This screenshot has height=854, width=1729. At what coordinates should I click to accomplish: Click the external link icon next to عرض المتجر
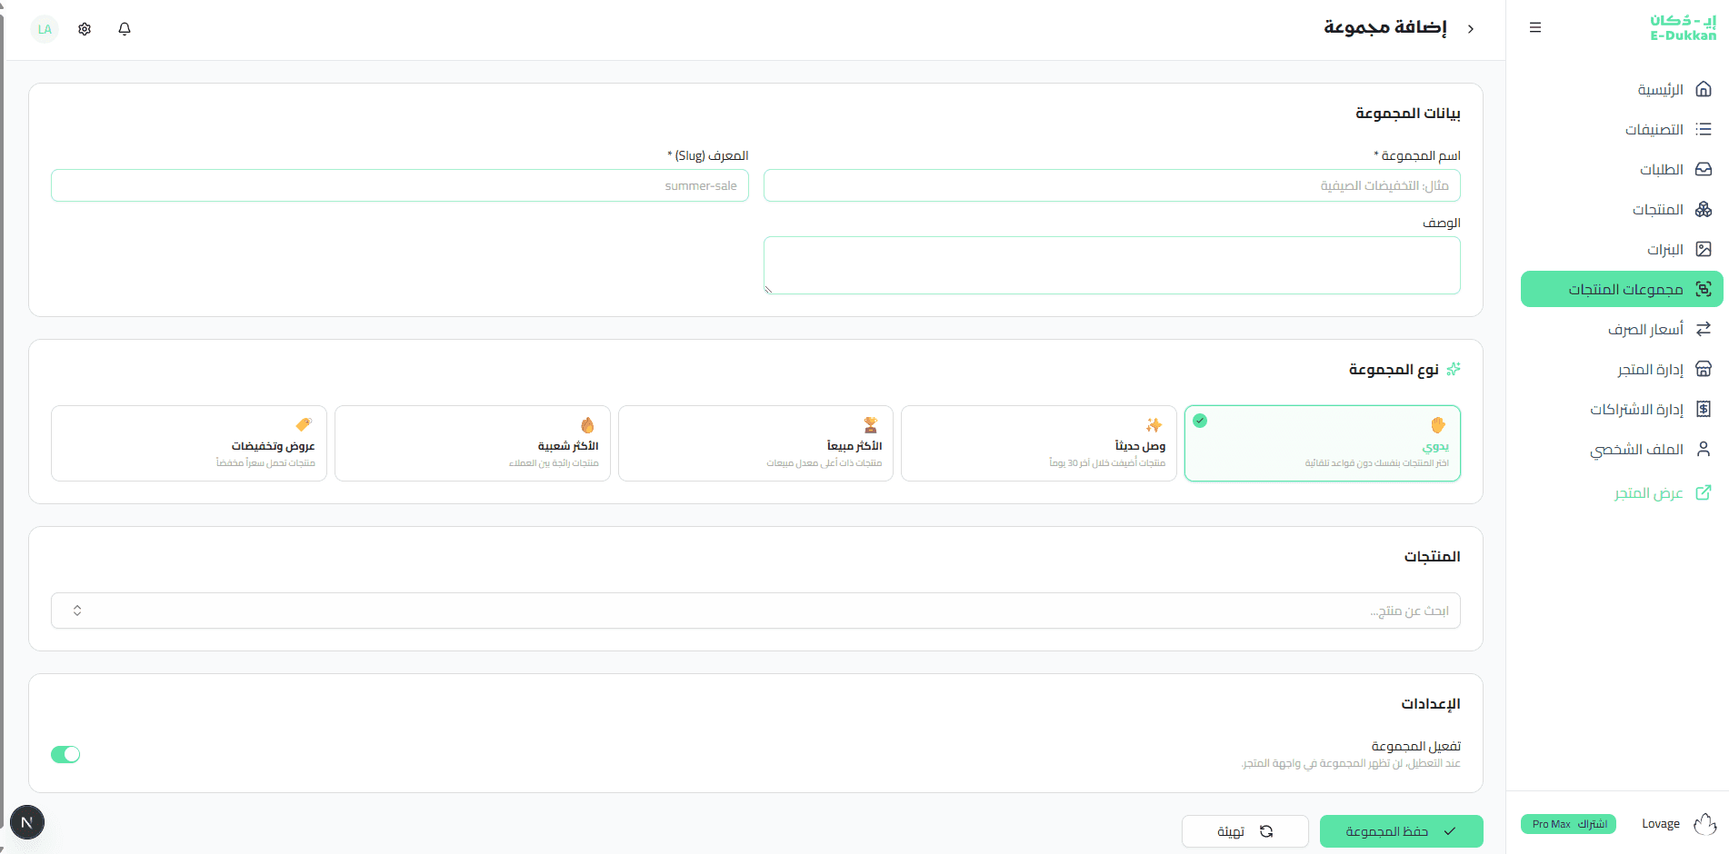coord(1704,492)
